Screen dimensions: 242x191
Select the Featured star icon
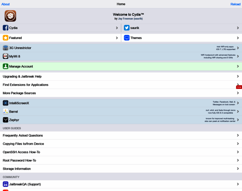(x=5, y=38)
